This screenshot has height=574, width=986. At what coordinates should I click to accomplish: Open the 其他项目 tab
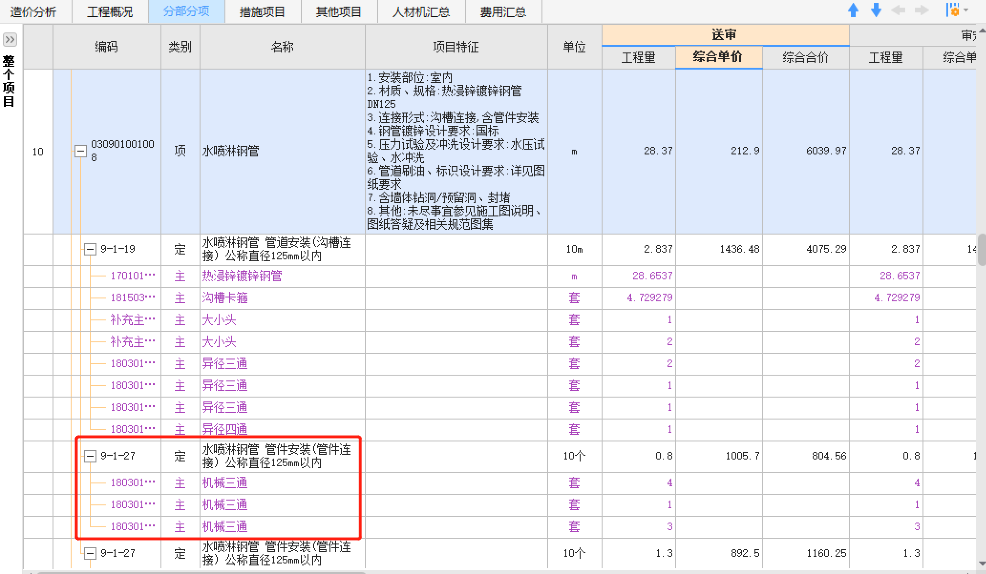pos(339,12)
